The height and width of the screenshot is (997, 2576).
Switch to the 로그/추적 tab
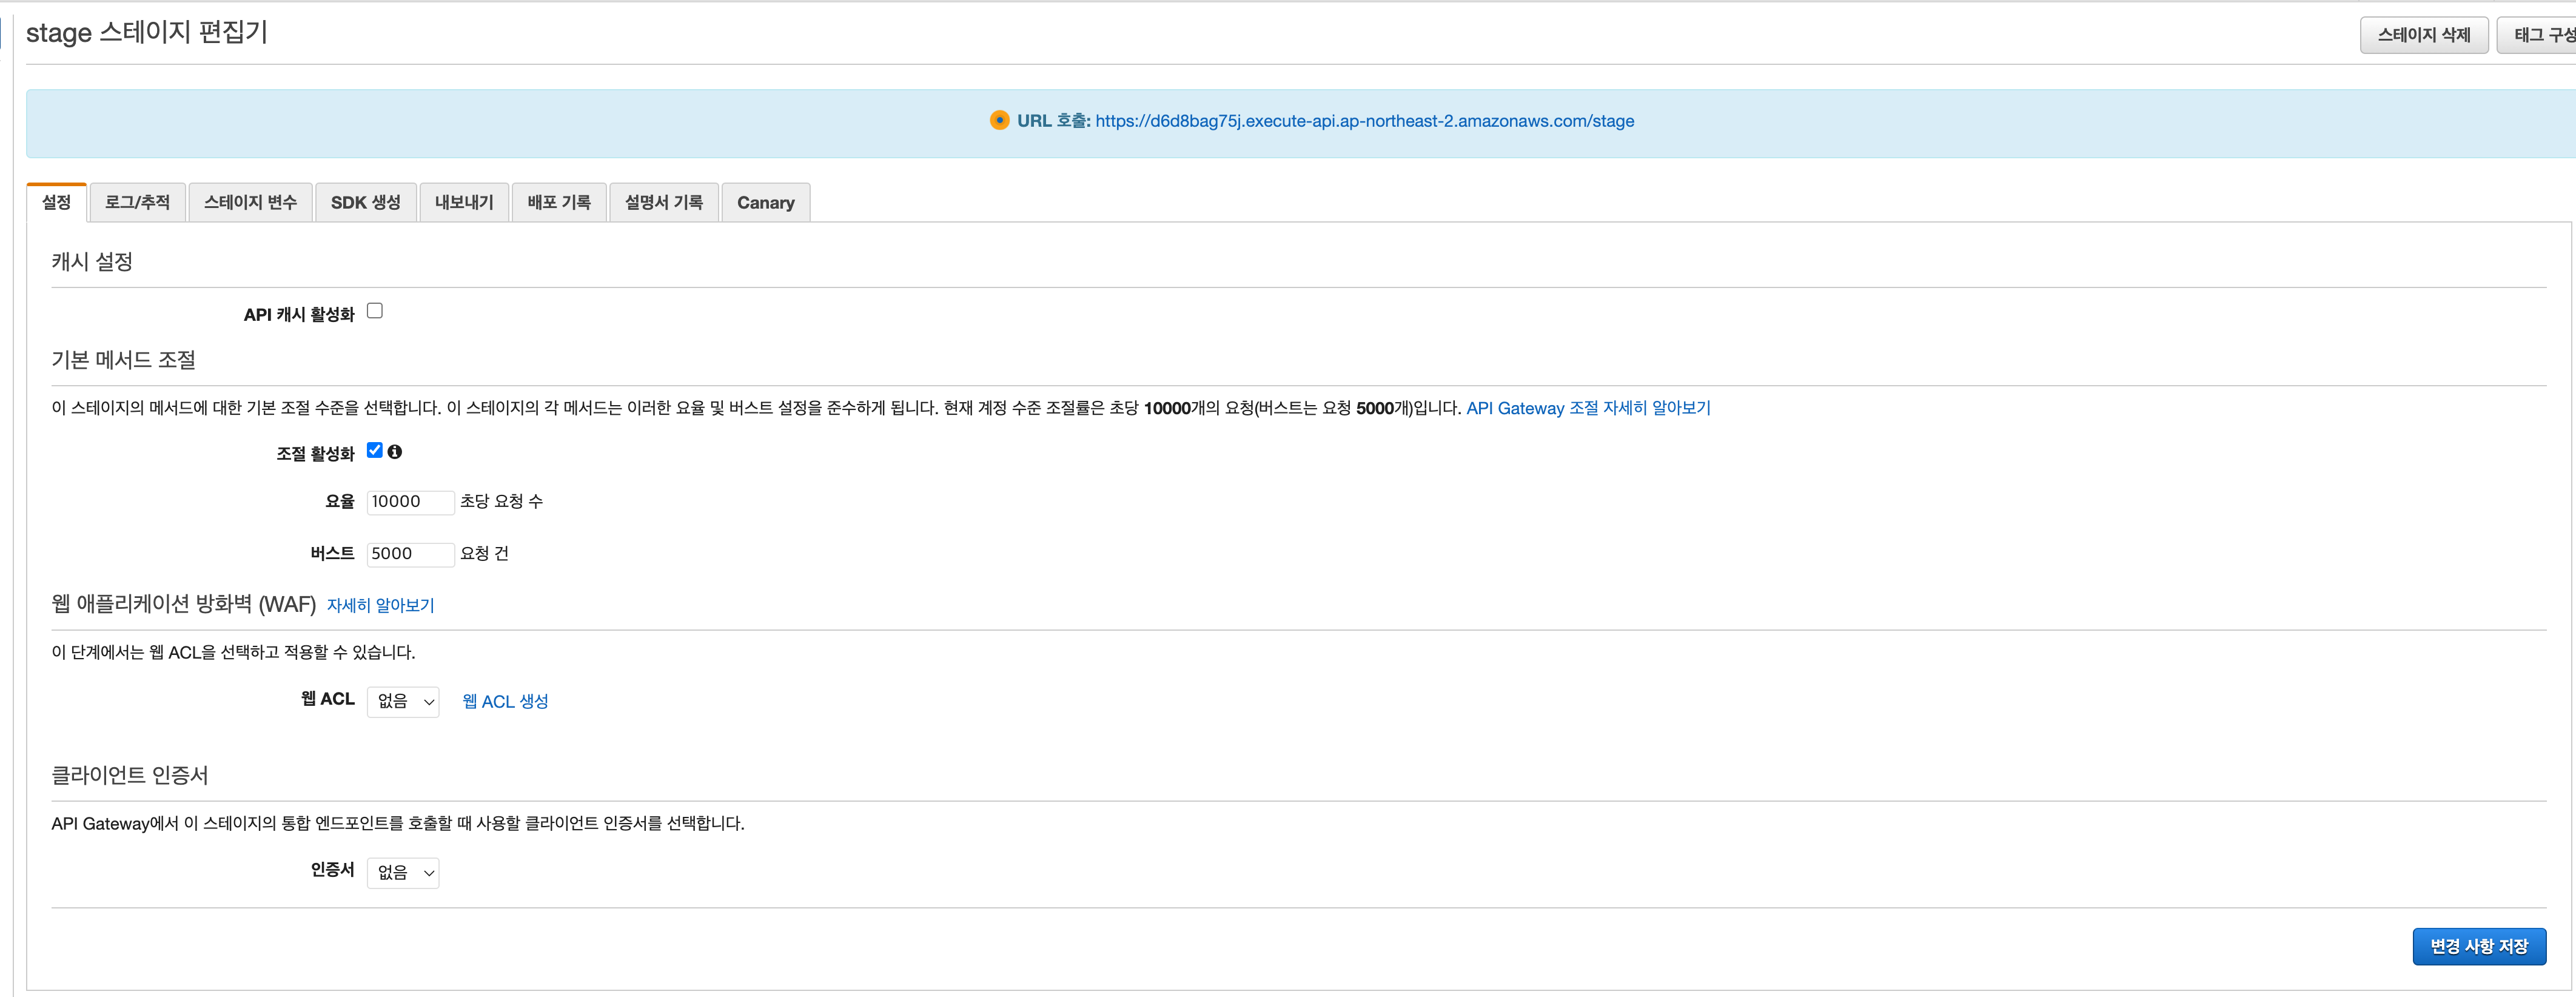(137, 202)
